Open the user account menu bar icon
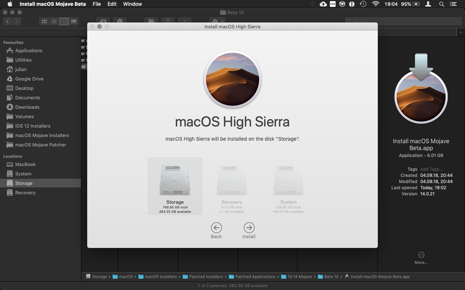 coord(428,4)
